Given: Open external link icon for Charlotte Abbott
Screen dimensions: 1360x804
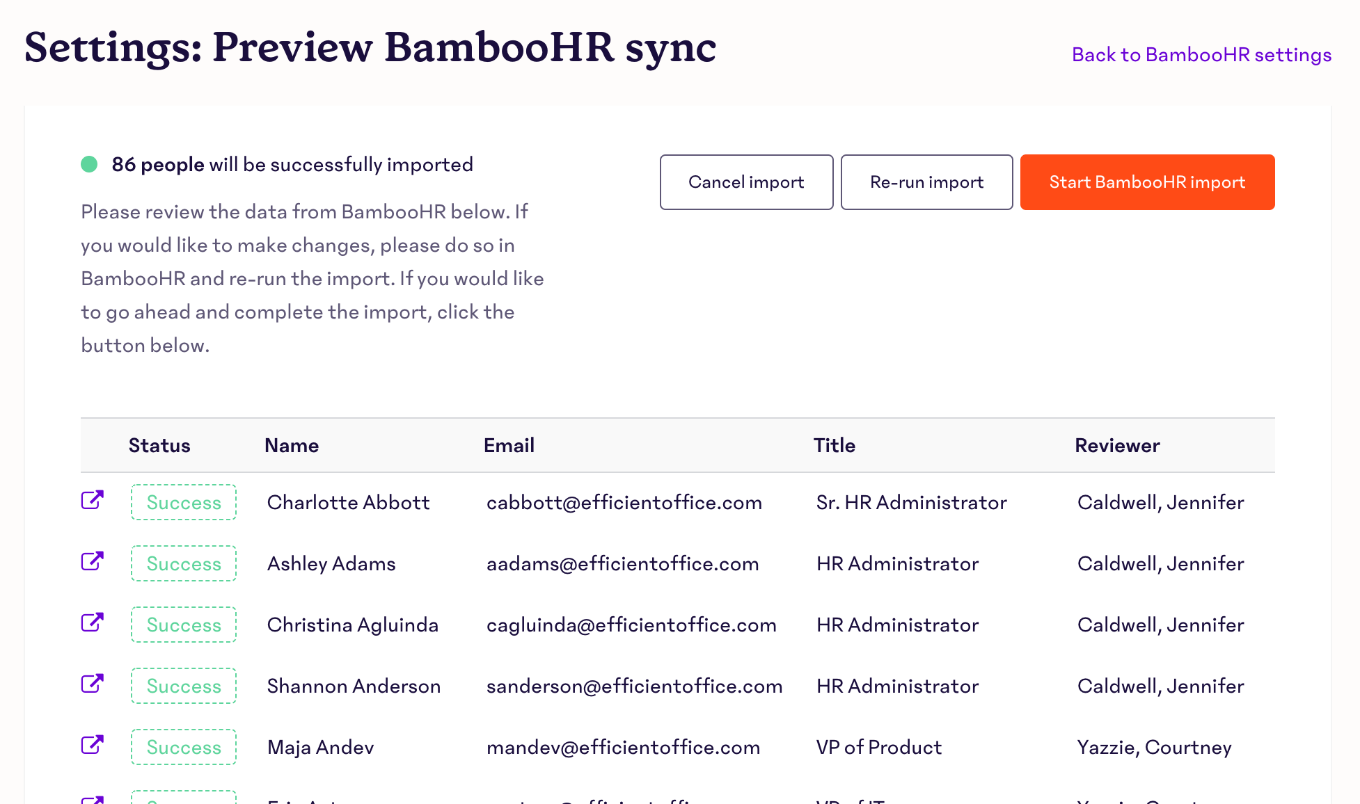Looking at the screenshot, I should coord(93,500).
